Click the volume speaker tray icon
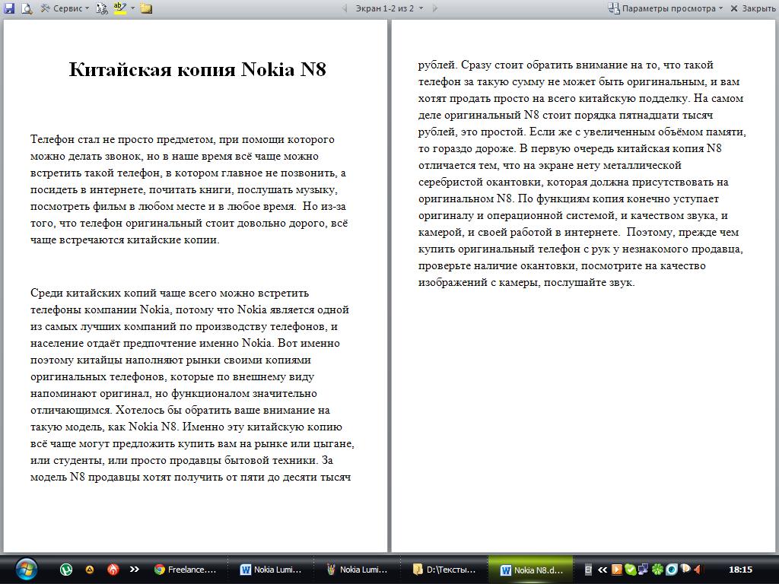The image size is (779, 584). (698, 570)
